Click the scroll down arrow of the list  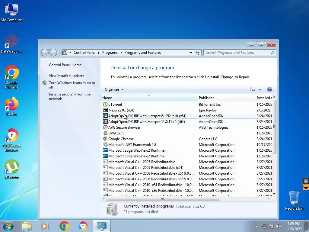[274, 194]
